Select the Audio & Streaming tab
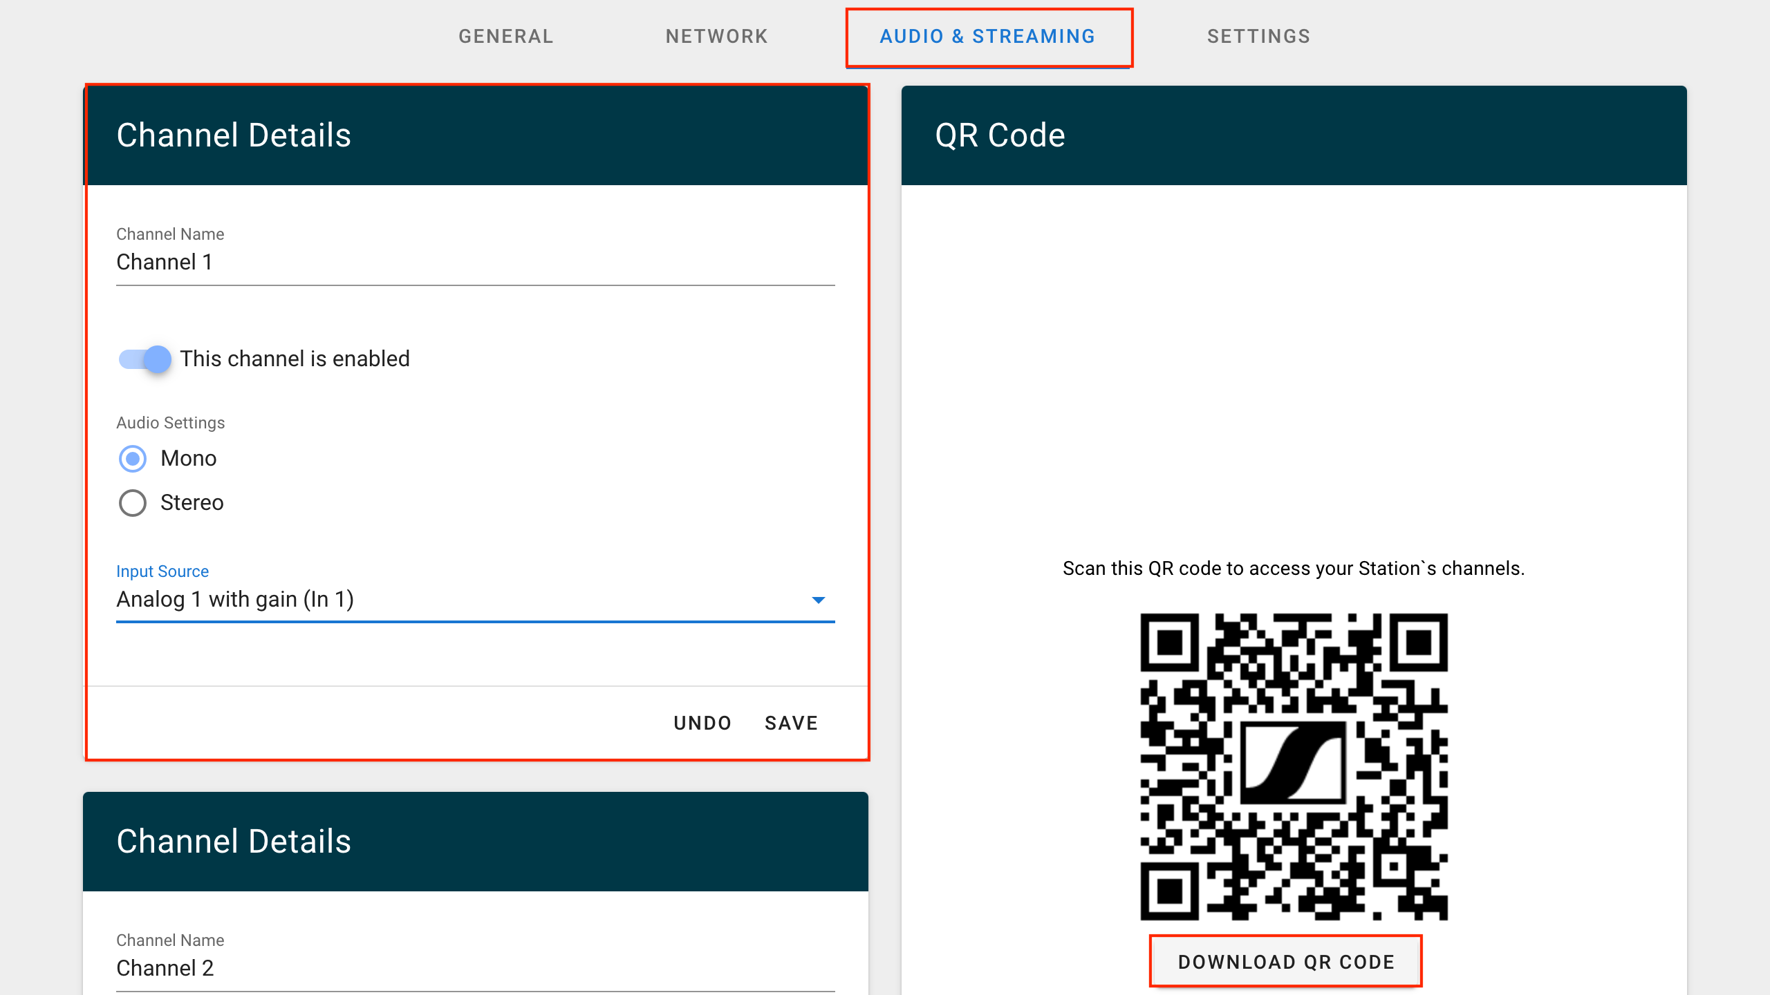The image size is (1770, 995). 987,36
